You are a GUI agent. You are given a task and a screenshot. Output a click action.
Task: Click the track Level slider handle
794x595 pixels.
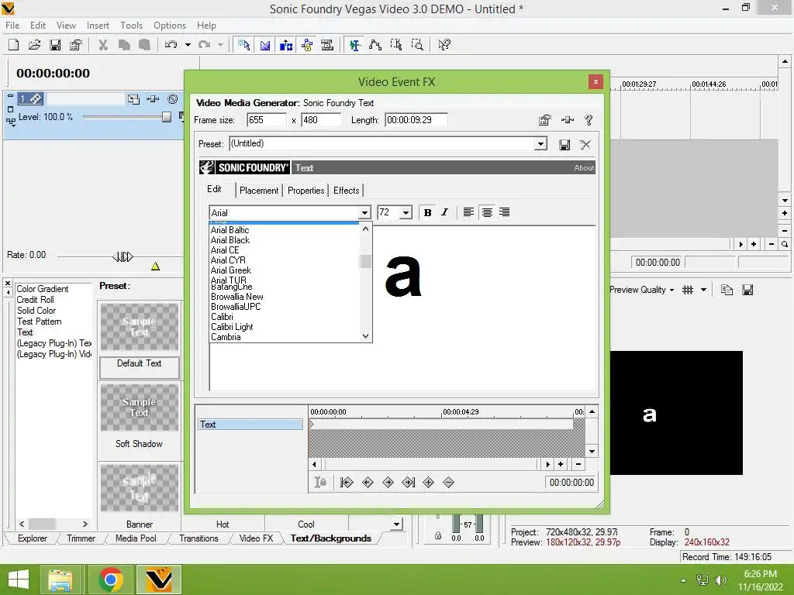[166, 117]
